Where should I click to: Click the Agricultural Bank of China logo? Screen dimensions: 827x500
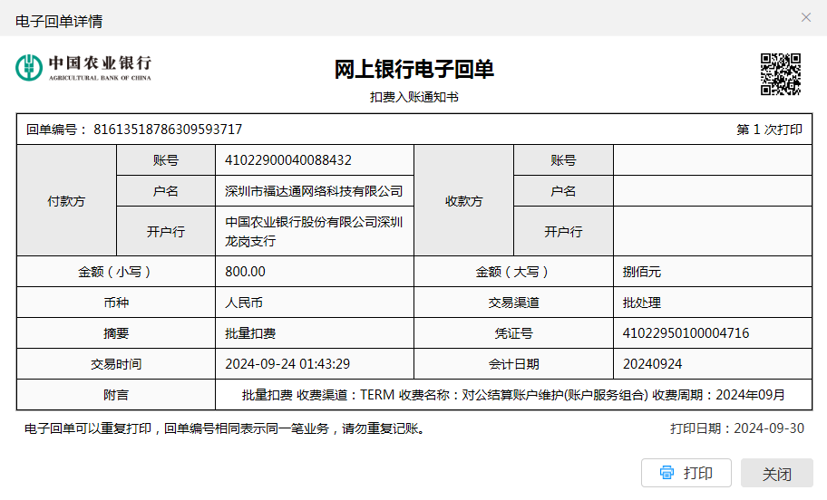[x=83, y=68]
